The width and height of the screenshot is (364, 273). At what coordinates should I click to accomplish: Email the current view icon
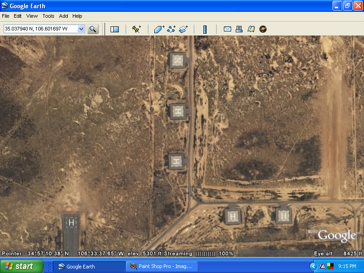[x=227, y=29]
